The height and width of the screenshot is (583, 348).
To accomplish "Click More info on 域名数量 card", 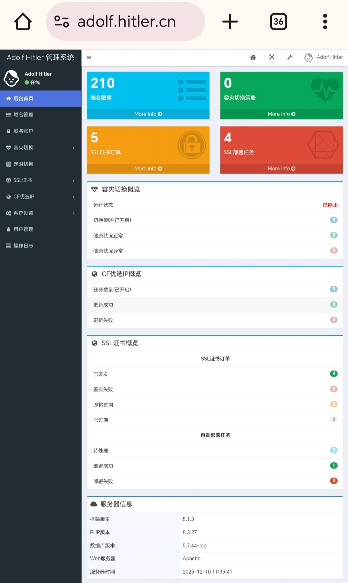I will coord(148,114).
